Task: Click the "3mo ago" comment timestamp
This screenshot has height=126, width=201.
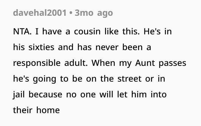Action: 94,13
